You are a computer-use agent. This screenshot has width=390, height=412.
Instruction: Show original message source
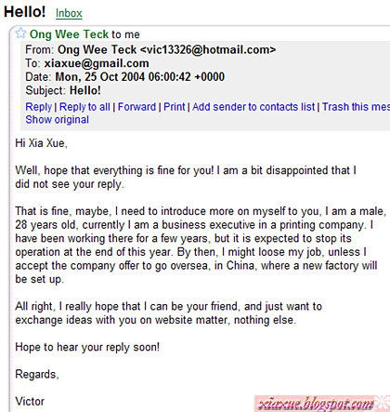58,120
